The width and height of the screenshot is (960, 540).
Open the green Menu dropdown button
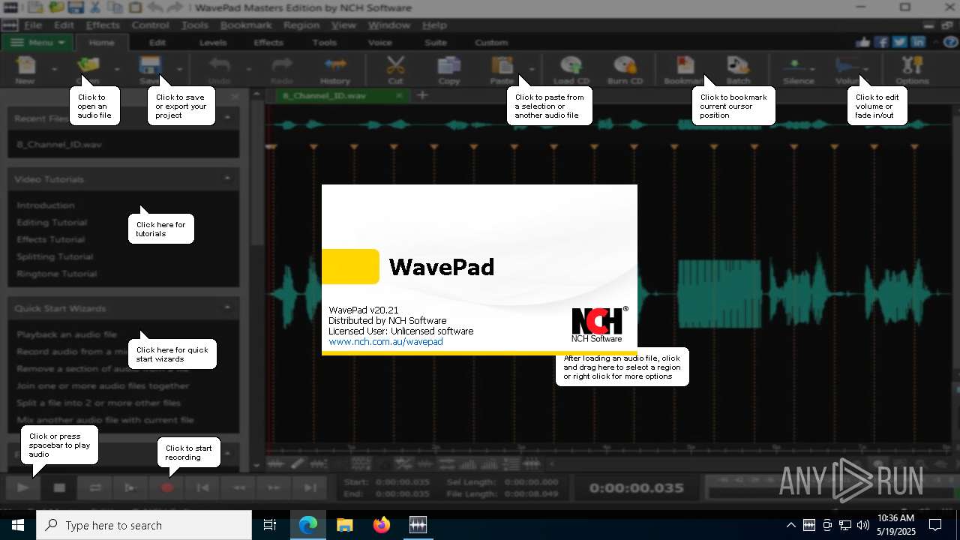pos(37,43)
